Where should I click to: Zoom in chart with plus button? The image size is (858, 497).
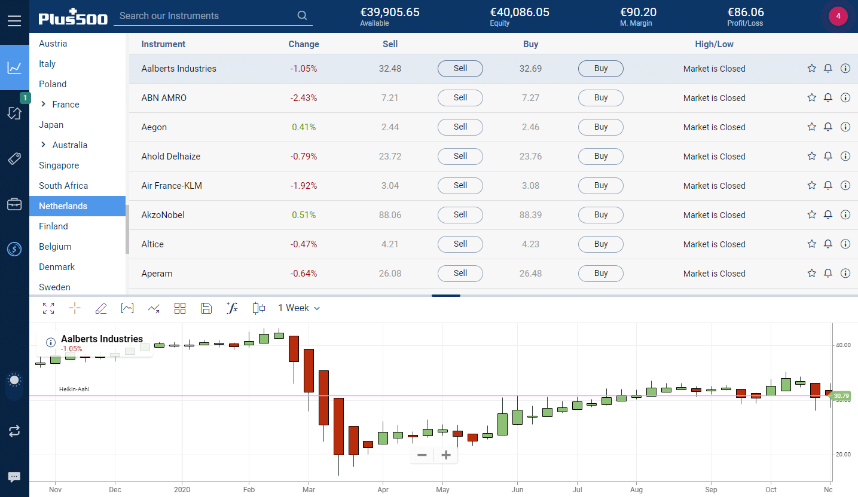(445, 455)
